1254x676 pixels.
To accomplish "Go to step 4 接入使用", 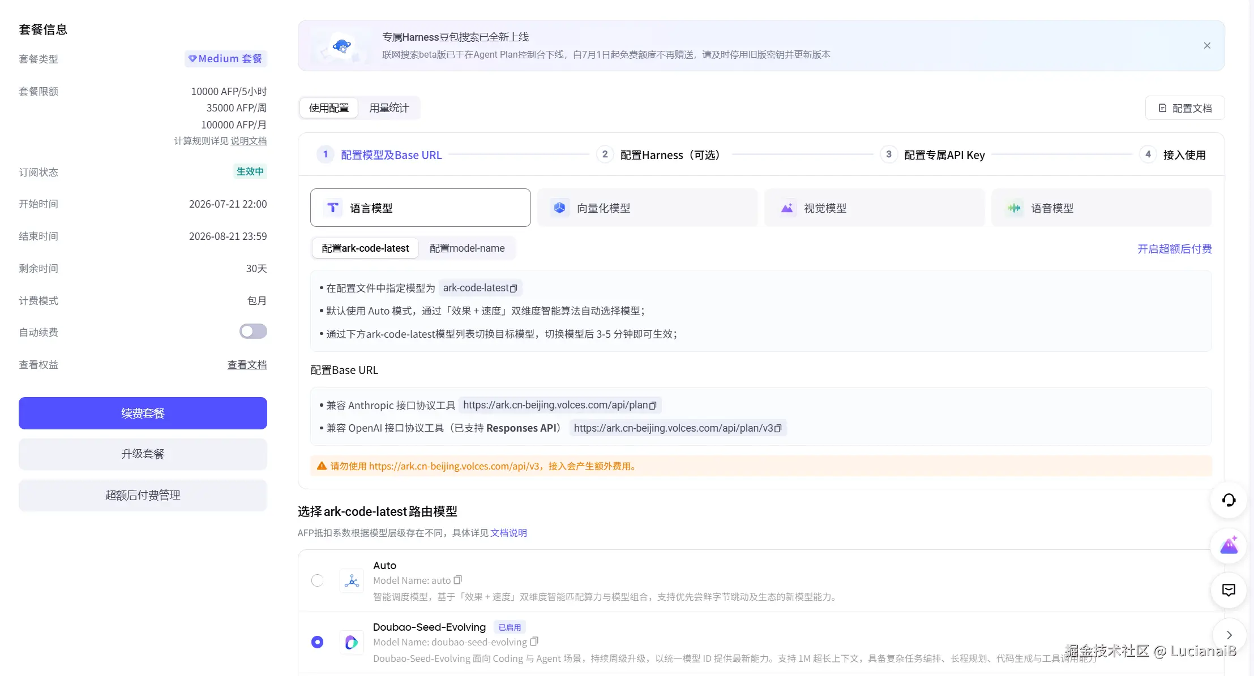I will (1172, 155).
